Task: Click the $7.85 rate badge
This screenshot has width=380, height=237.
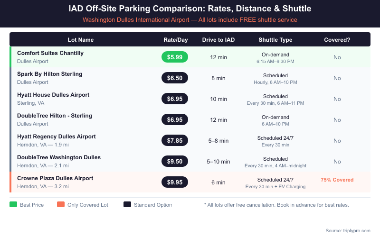Action: tap(175, 140)
